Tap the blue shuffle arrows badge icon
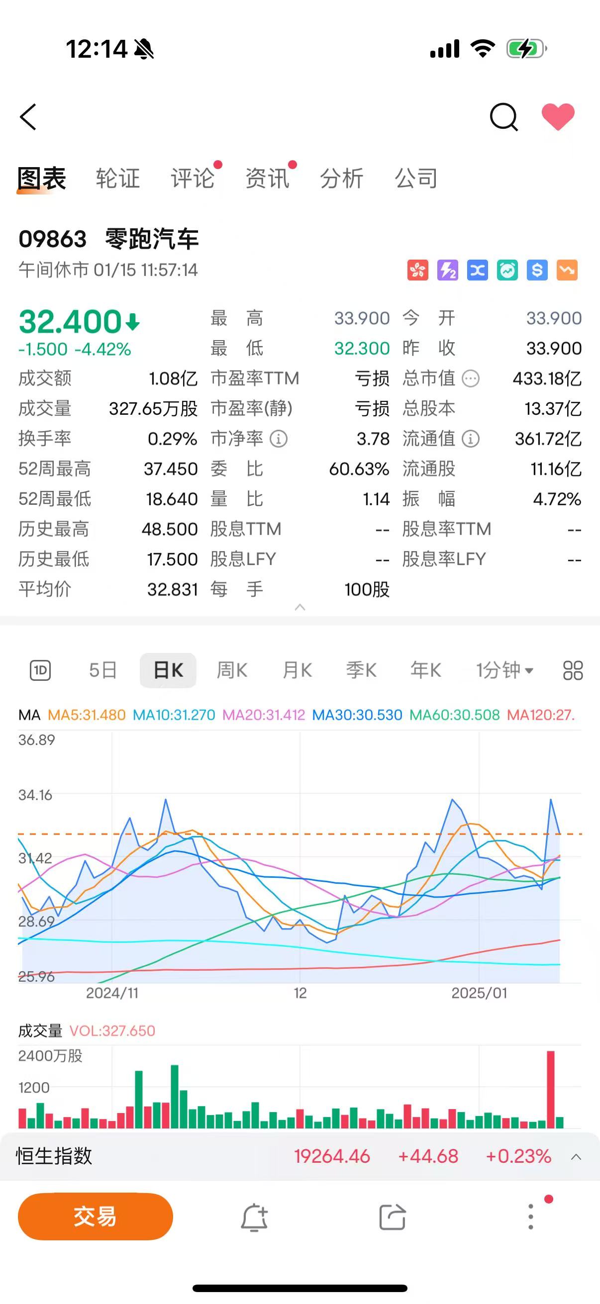600x1304 pixels. point(478,271)
